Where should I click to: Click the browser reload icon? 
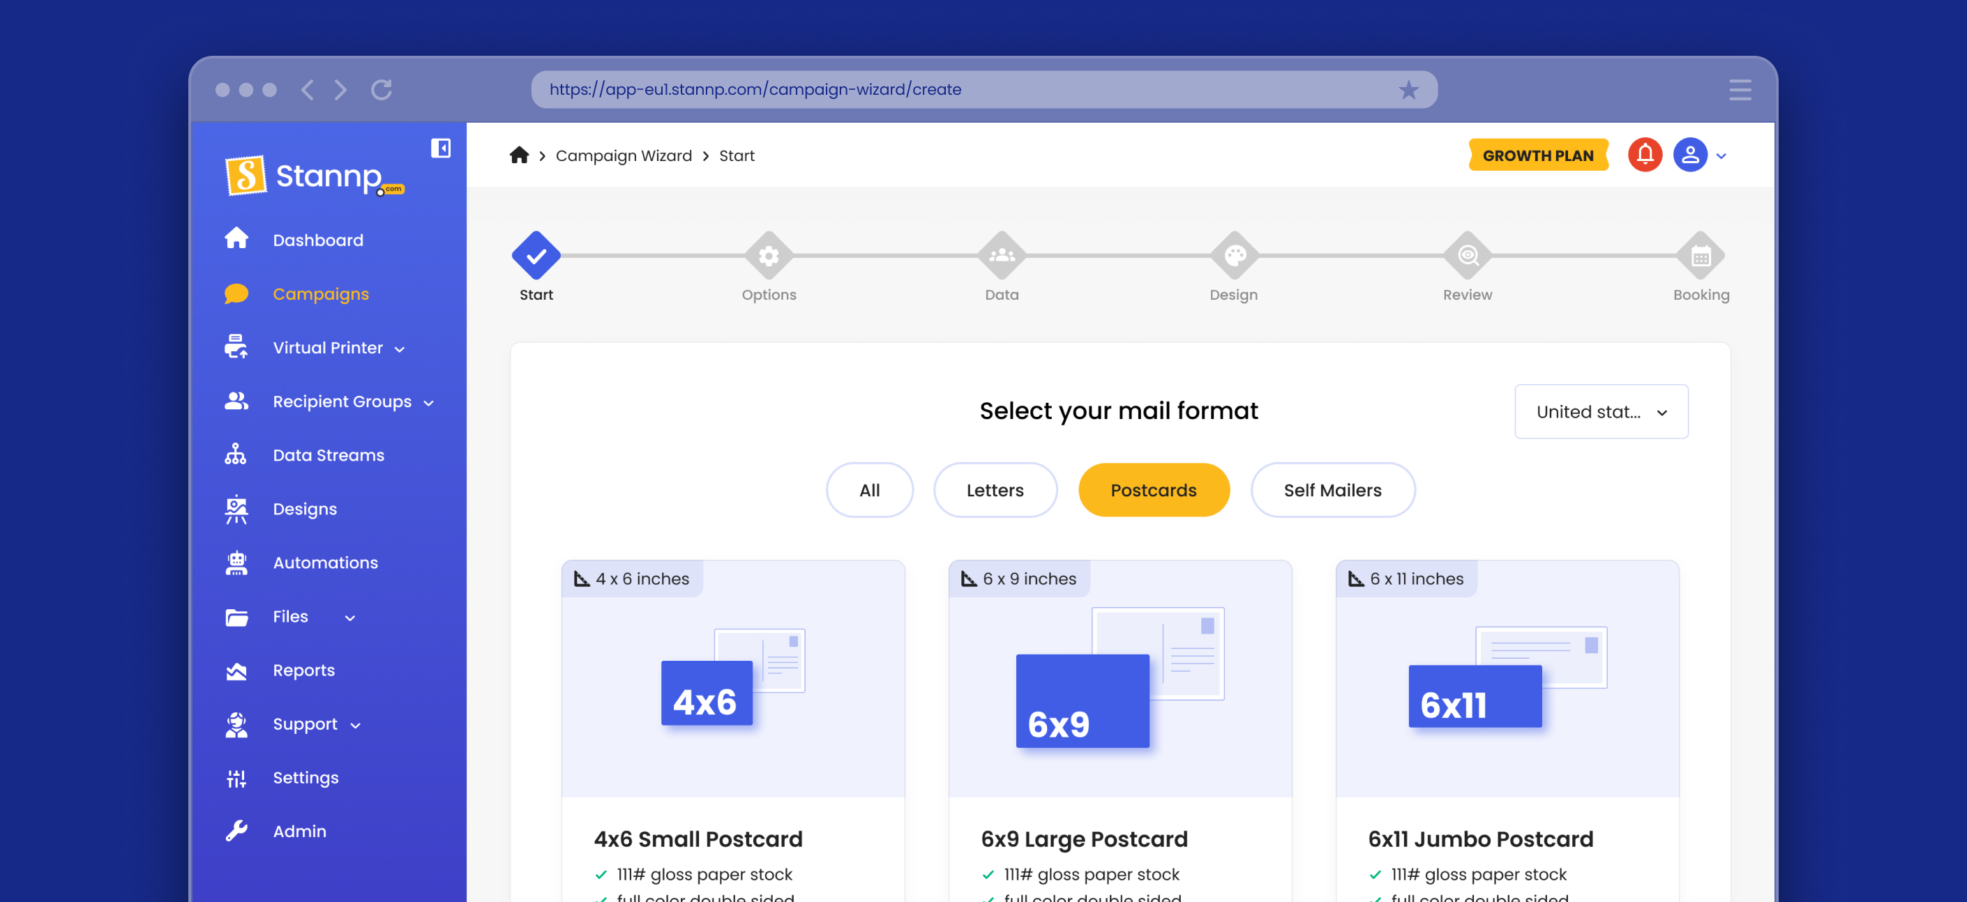(381, 90)
